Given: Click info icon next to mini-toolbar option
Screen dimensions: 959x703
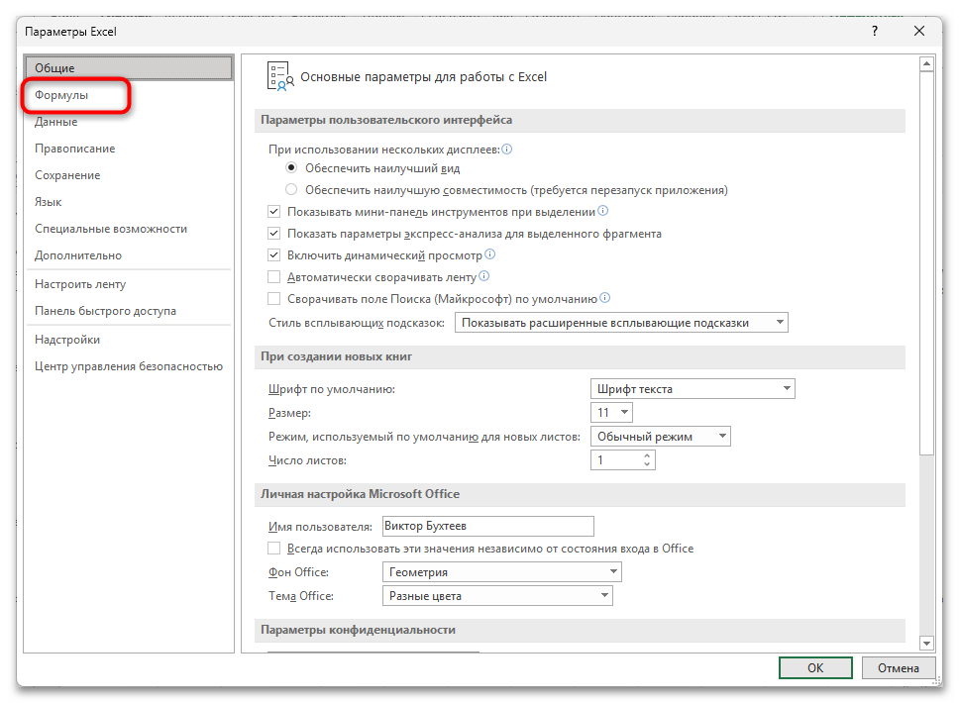Looking at the screenshot, I should 602,211.
